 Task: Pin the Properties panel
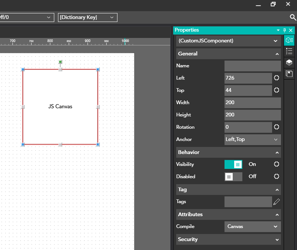pyautogui.click(x=284, y=30)
